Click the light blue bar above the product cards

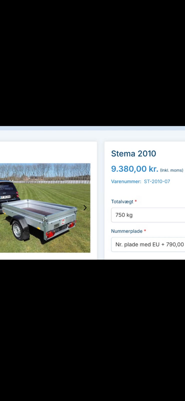[92, 128]
